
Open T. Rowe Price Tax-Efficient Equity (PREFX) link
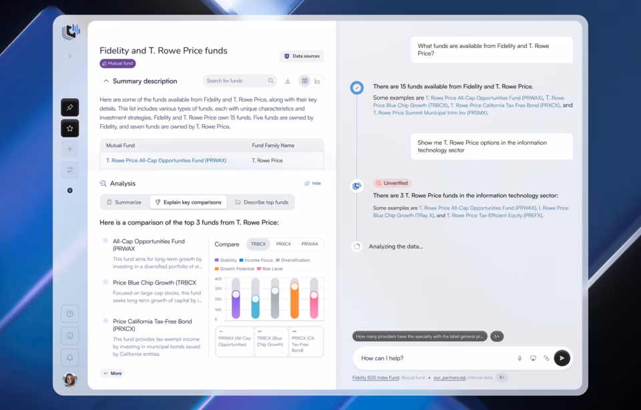(494, 216)
